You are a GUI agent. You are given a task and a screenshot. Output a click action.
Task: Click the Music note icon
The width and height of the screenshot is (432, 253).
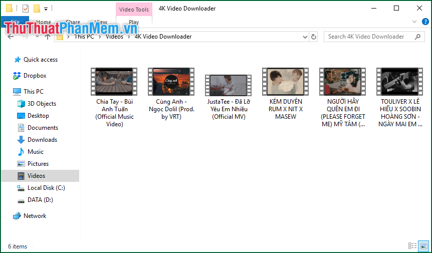[x=21, y=152]
